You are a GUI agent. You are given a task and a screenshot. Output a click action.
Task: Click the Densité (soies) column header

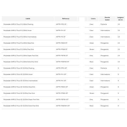point(107,19)
